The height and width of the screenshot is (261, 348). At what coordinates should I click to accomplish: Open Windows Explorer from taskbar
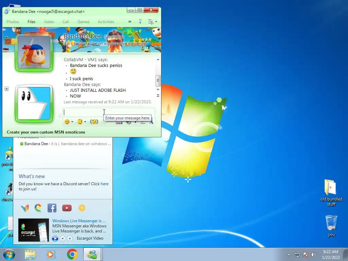coord(30,255)
